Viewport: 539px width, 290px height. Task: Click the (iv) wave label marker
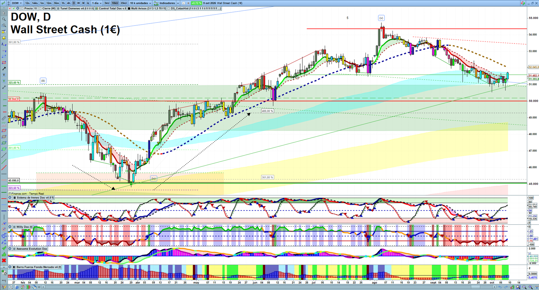[x=153, y=179]
